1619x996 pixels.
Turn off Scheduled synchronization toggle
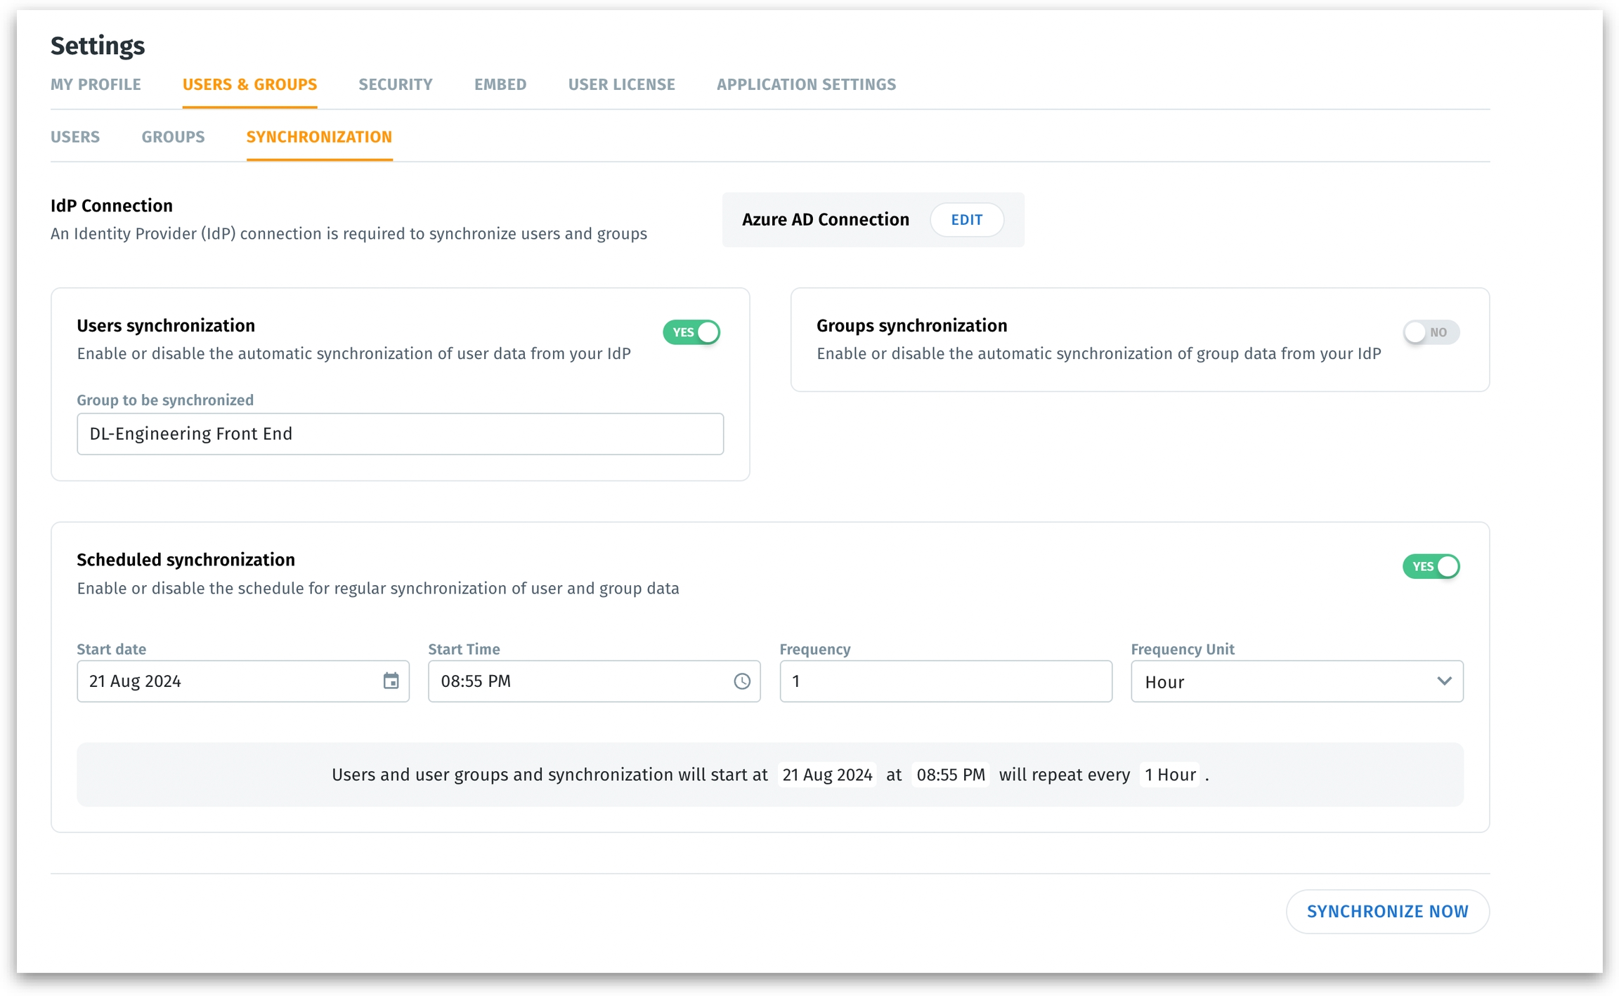(x=1431, y=566)
